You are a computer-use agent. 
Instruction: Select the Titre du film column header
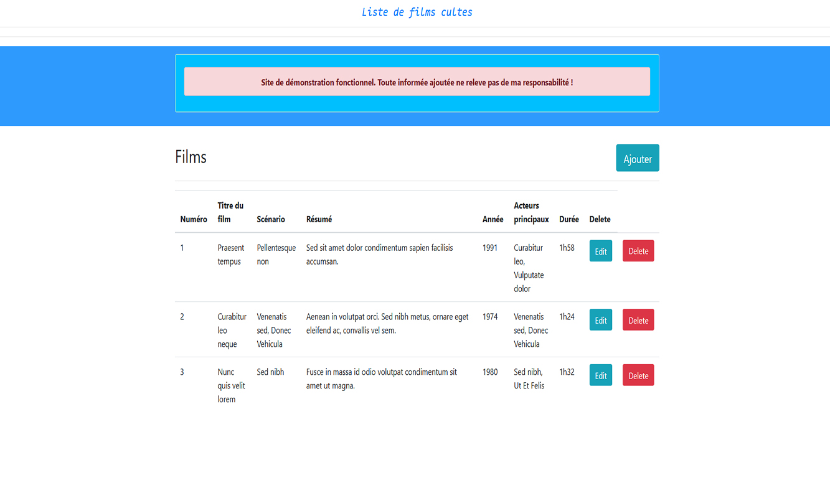pyautogui.click(x=230, y=212)
